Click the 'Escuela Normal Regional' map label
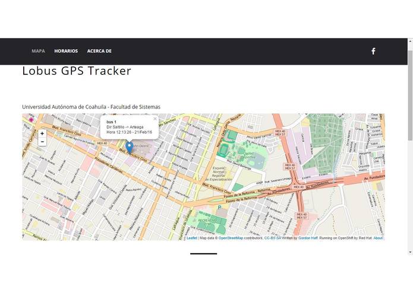This screenshot has height=293, width=413. tap(218, 173)
